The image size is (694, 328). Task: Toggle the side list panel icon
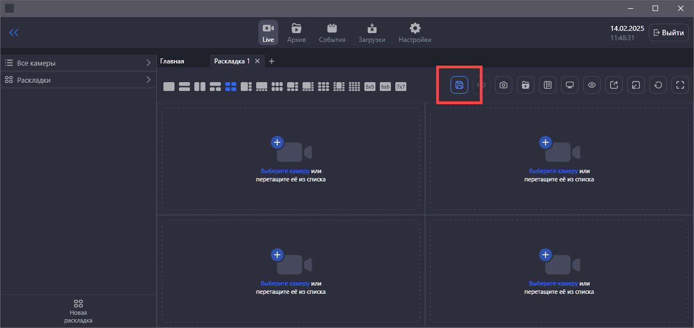(x=547, y=85)
